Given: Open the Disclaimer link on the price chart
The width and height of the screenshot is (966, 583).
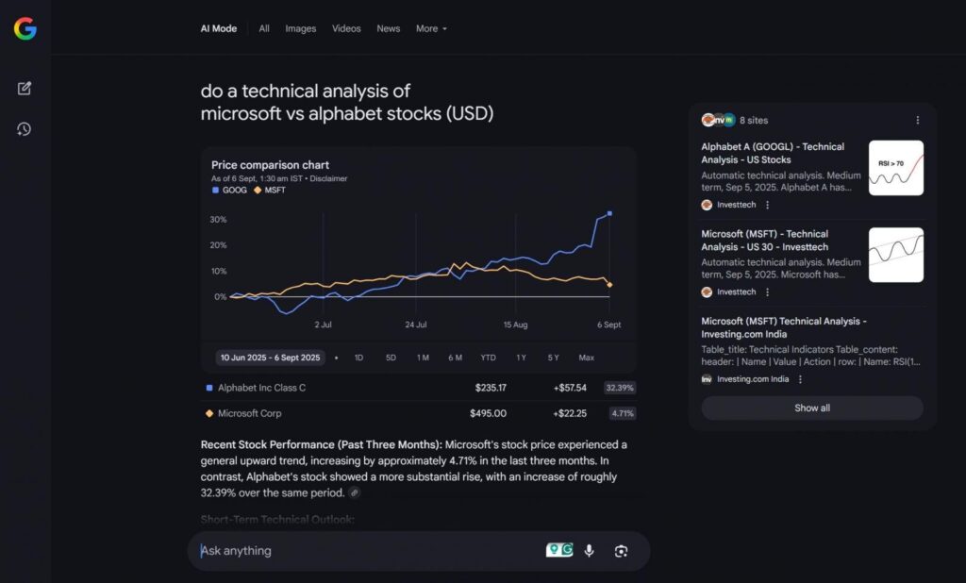Looking at the screenshot, I should tap(329, 178).
